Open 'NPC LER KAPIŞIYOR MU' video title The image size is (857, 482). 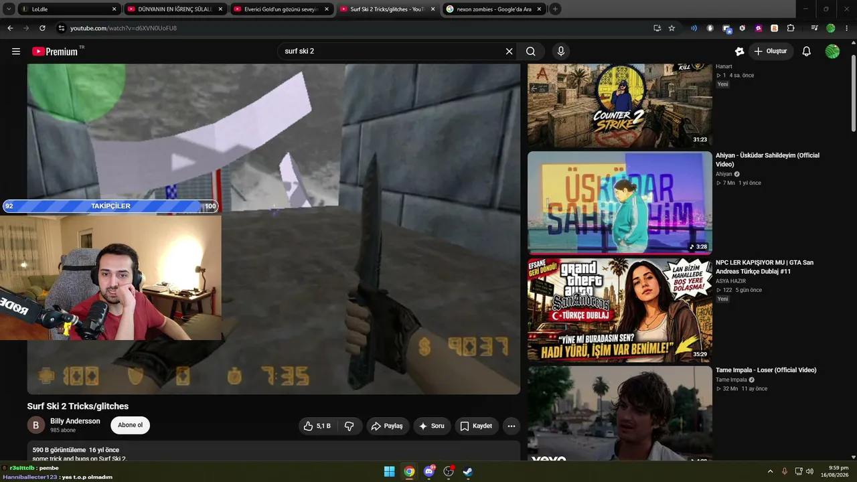765,267
